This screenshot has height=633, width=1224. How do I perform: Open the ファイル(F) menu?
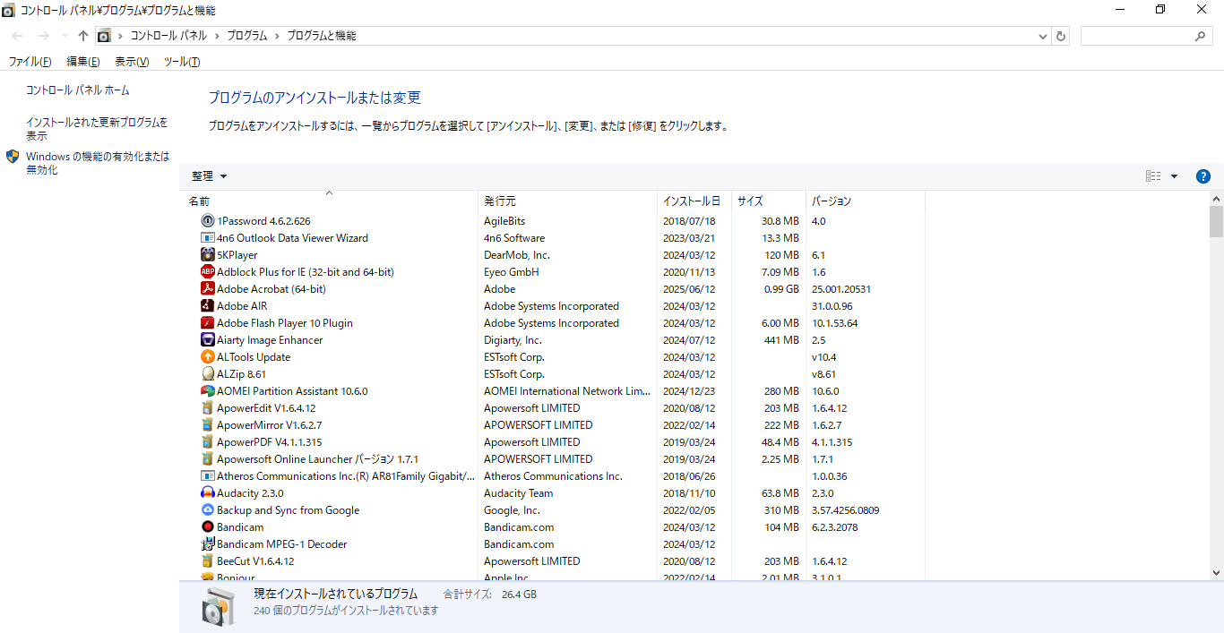pos(30,62)
